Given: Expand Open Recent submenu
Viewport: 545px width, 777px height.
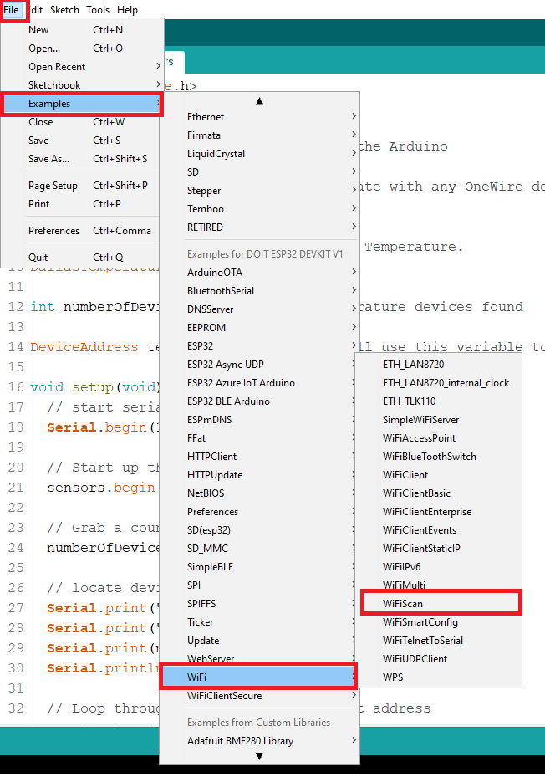Looking at the screenshot, I should pyautogui.click(x=82, y=66).
